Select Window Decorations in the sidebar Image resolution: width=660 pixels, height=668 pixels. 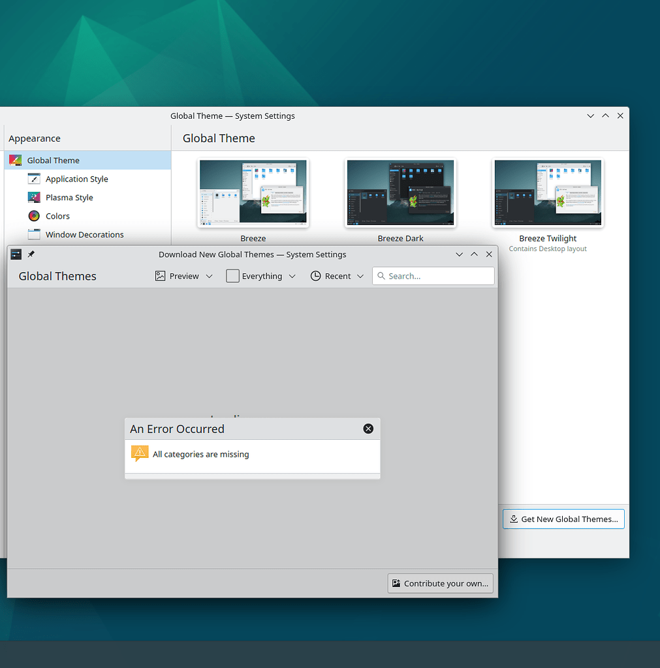click(x=84, y=234)
